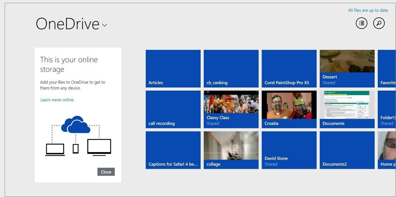Expand the OneDrive title dropdown chevron
Viewport: 396px width, 197px height.
tap(105, 25)
